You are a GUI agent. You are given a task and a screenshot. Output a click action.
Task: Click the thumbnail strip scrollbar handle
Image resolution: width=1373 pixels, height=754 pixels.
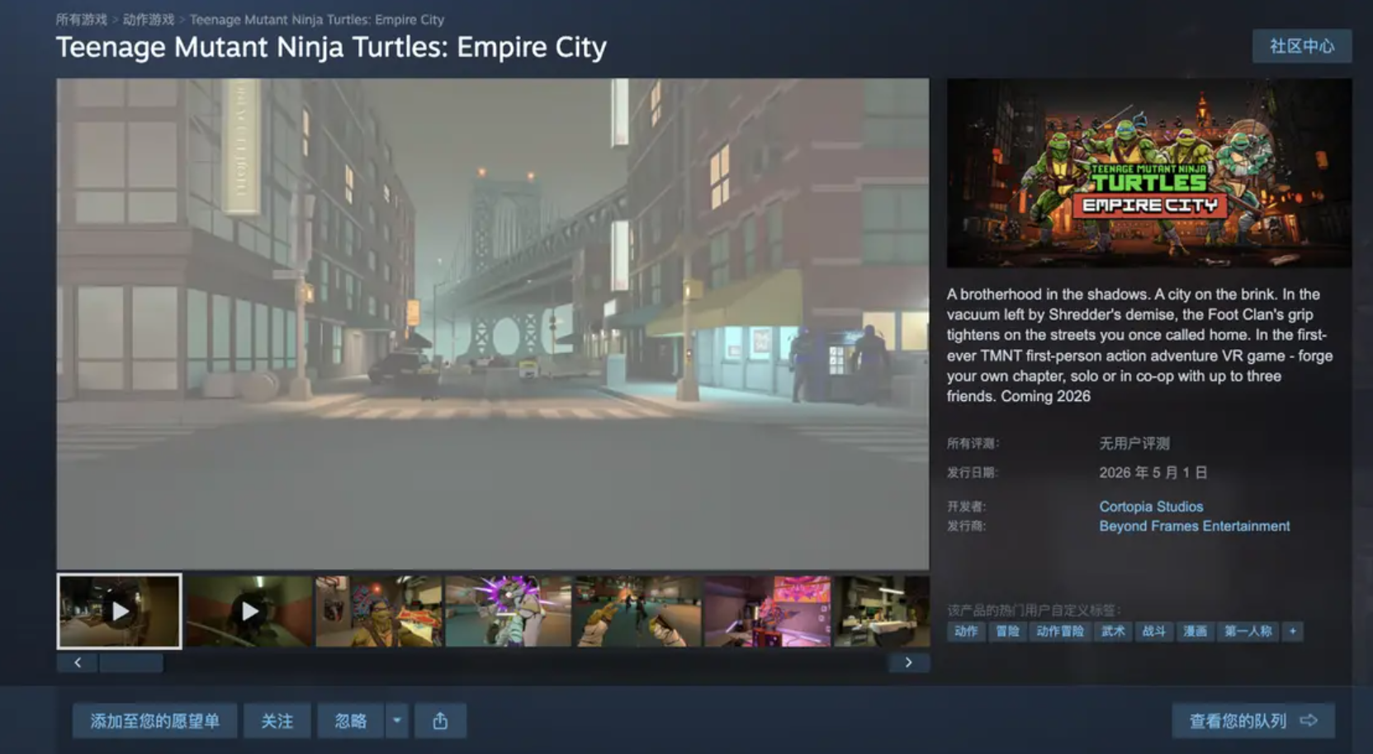click(x=130, y=662)
